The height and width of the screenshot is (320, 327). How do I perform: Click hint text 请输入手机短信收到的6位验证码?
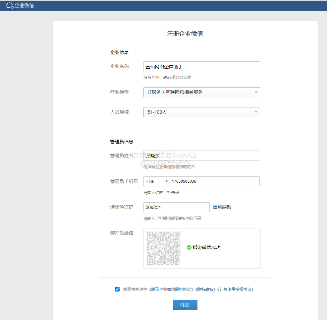172,218
